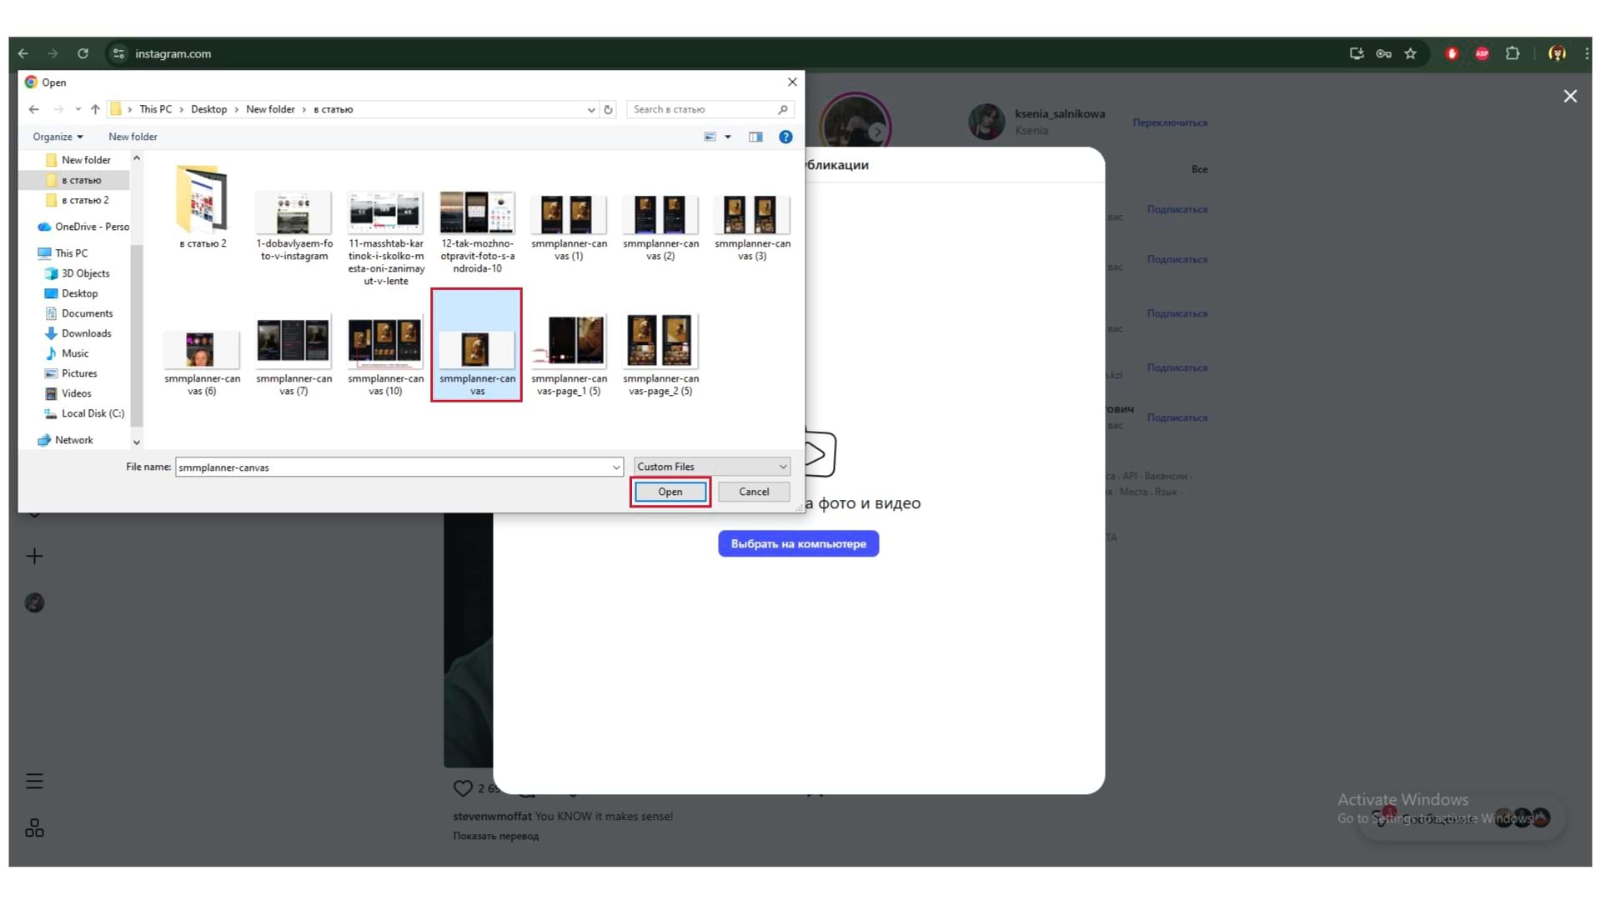Open the Custom Files type dropdown
The height and width of the screenshot is (900, 1601).
click(x=711, y=467)
